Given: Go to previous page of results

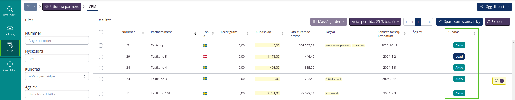Looking at the screenshot, I should click(412, 22).
